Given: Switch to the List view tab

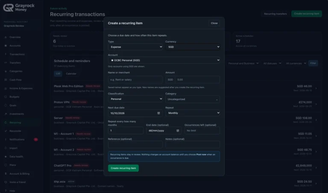Looking at the screenshot, I should click(x=58, y=73).
